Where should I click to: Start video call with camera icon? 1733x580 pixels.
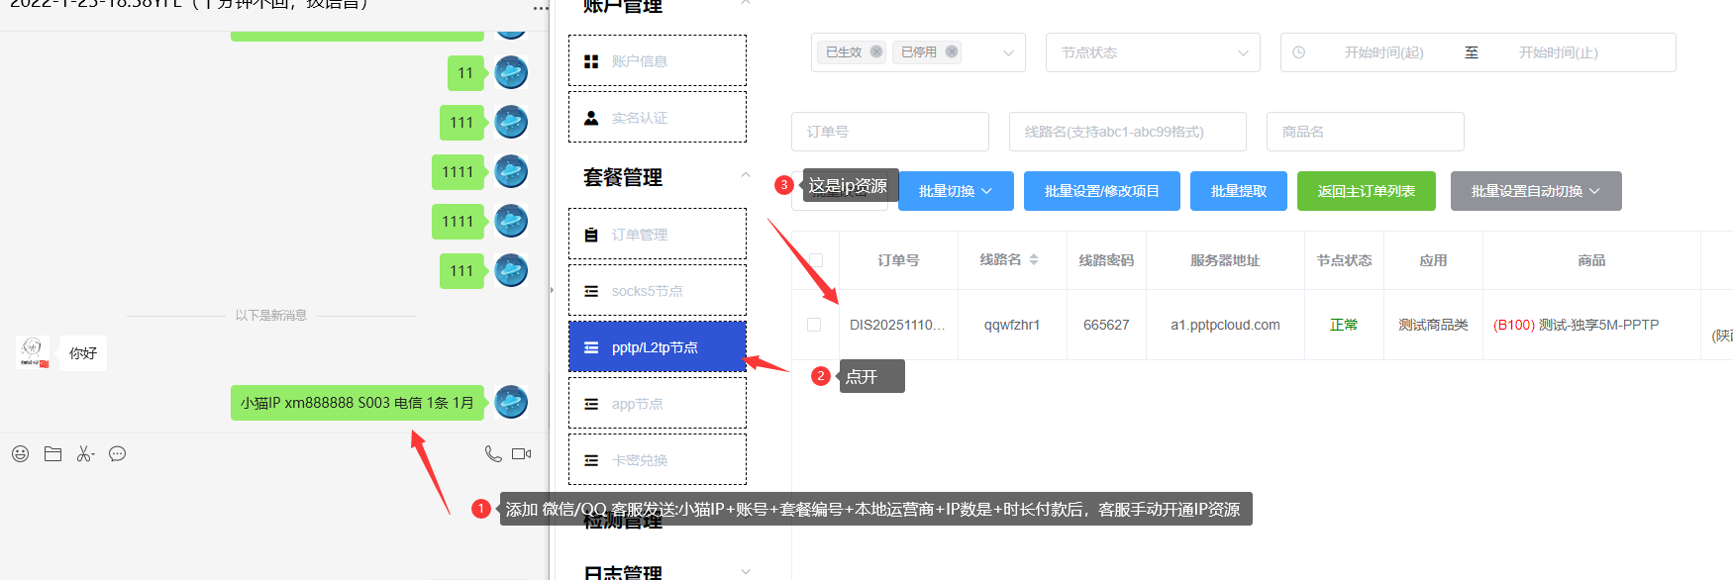point(522,454)
